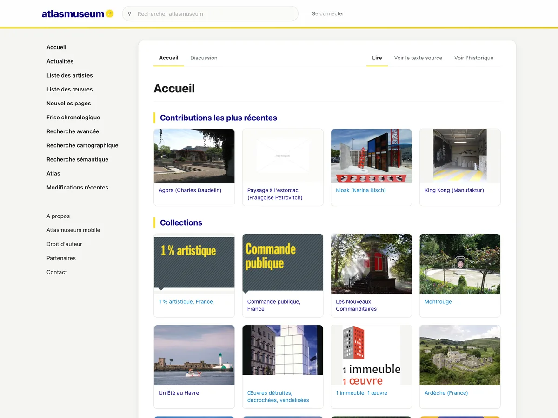Select the Lire tab
This screenshot has height=418, width=558.
(377, 58)
